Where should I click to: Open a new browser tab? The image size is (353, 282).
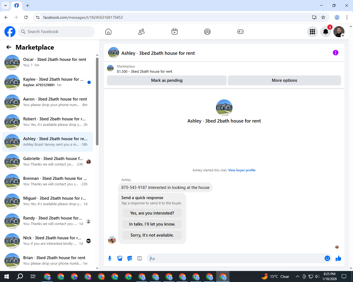pos(28,6)
